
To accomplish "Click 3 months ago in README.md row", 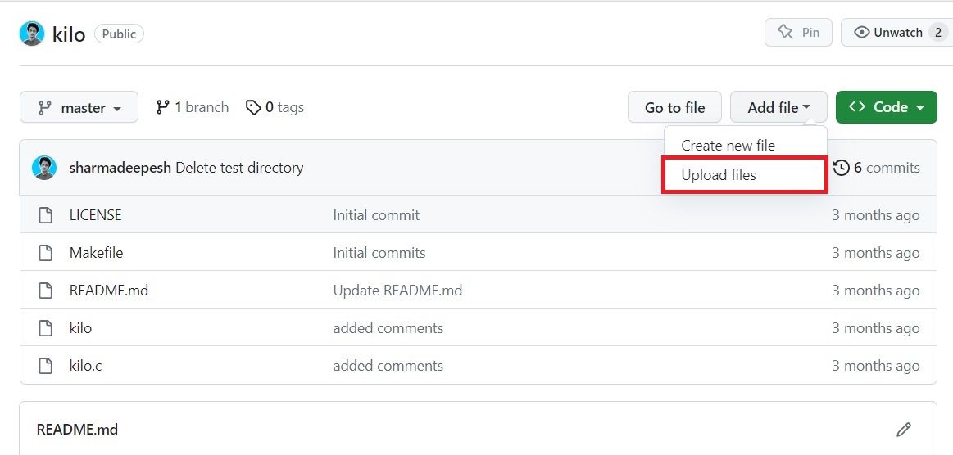I will tap(876, 291).
